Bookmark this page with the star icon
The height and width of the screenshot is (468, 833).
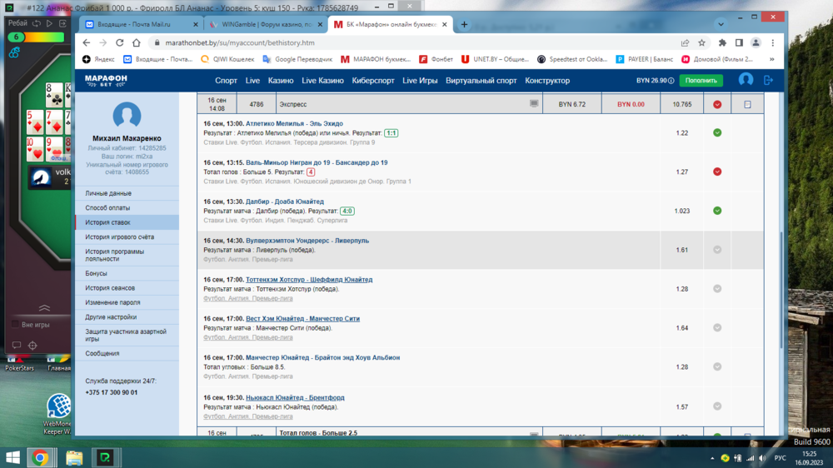point(702,42)
